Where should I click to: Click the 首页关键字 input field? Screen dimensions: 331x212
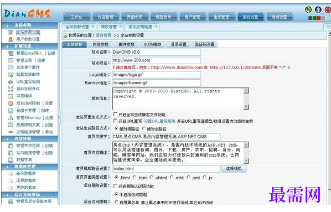pos(166,137)
